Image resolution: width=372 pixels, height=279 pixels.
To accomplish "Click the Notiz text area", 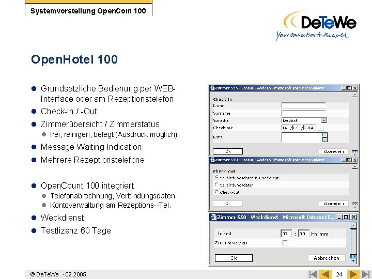I will pos(302,137).
